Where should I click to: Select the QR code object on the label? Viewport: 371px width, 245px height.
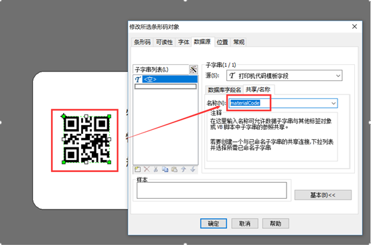[86, 139]
